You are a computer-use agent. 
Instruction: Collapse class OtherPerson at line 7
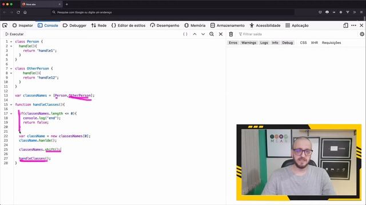(x=11, y=68)
